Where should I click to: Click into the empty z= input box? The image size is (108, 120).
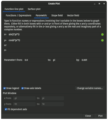pos(55,50)
